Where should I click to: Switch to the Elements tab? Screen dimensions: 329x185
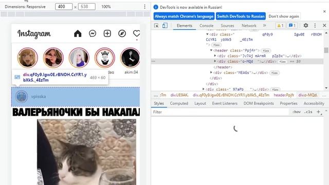[x=185, y=26]
